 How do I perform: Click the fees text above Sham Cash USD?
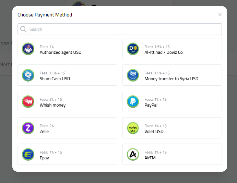52,73
